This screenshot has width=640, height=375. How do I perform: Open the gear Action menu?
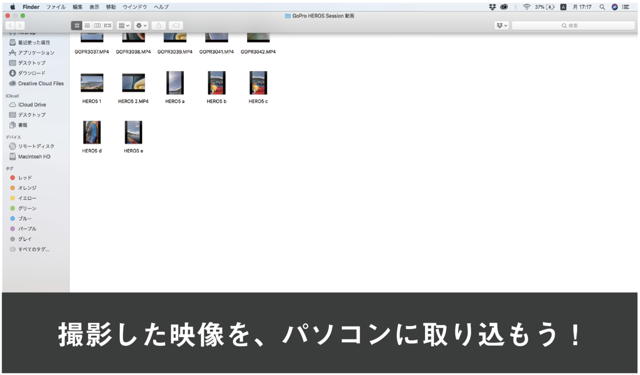pos(141,26)
